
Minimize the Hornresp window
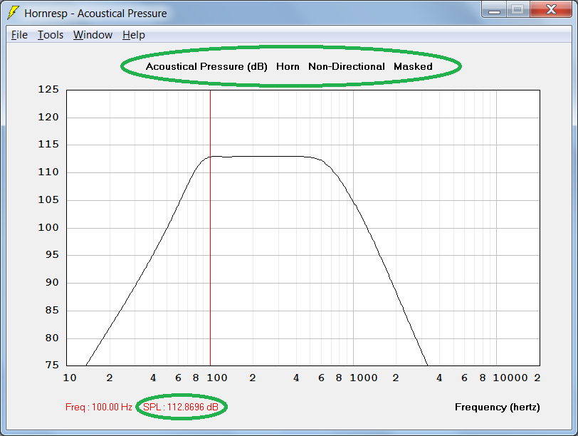coord(494,9)
